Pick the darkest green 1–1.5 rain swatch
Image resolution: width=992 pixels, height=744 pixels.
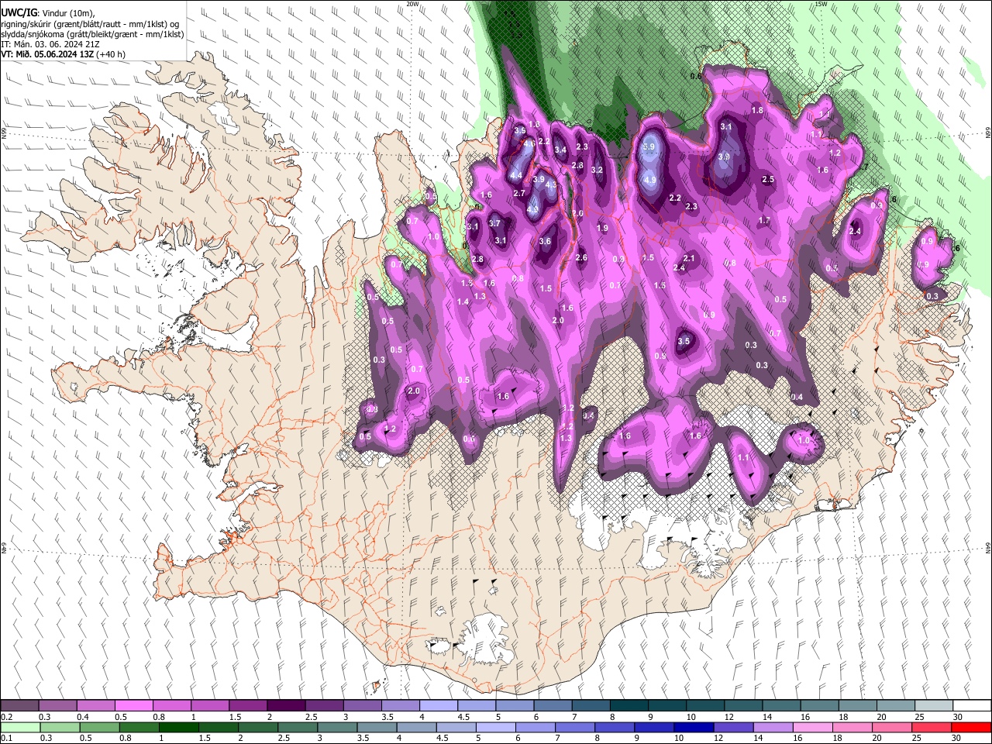pos(177,727)
